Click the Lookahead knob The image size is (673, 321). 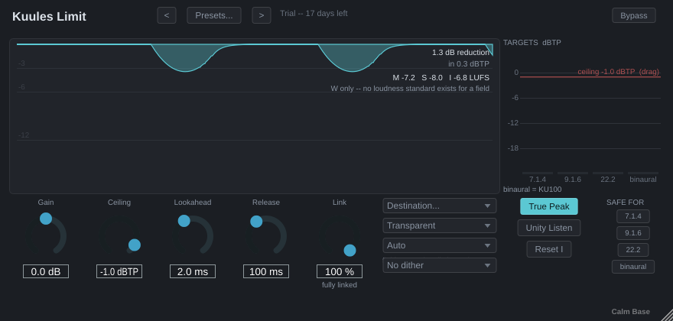[193, 235]
